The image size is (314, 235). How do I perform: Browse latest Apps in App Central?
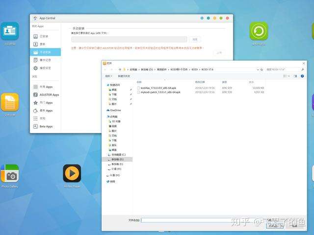[x=46, y=111]
